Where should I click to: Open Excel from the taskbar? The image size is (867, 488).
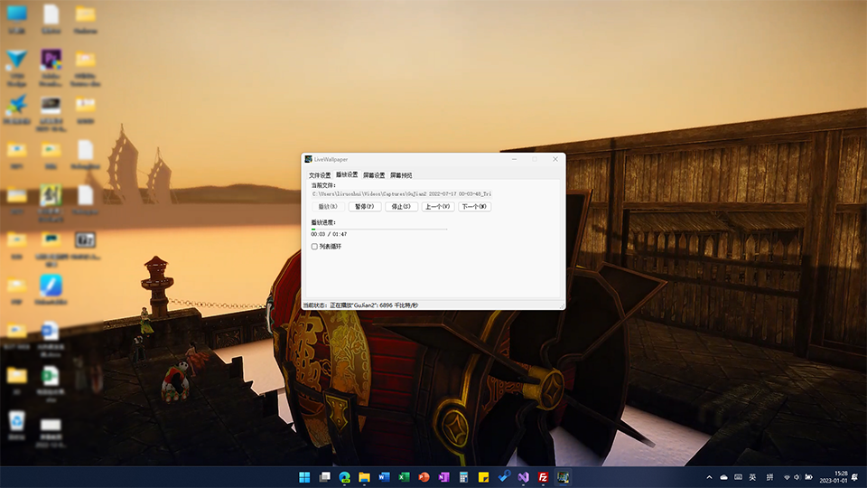(405, 477)
